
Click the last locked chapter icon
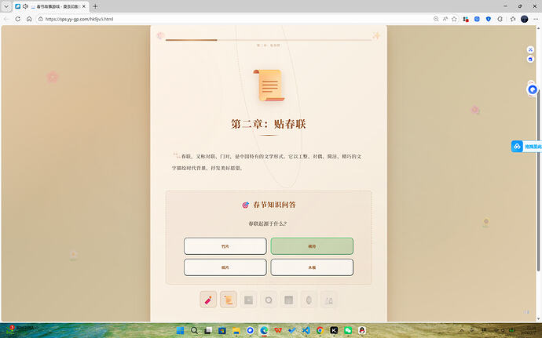coord(329,299)
